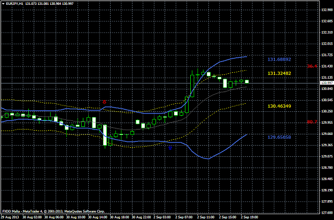
Task: Click the 131.135 price scale label
Action: click(327, 78)
